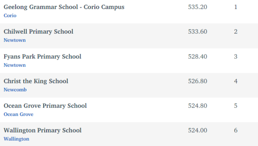This screenshot has height=146, width=258.
Task: Click the Corio suburb link
Action: (10, 15)
